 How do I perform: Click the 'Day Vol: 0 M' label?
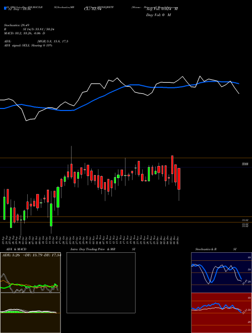click(158, 15)
